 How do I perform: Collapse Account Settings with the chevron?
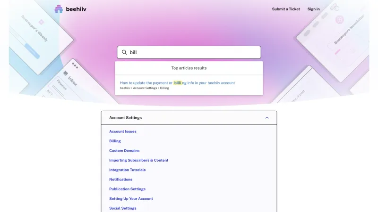pos(267,118)
